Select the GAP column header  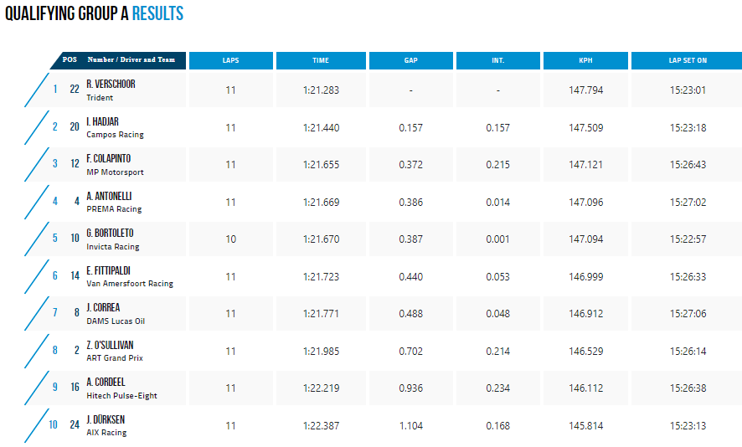tap(410, 60)
